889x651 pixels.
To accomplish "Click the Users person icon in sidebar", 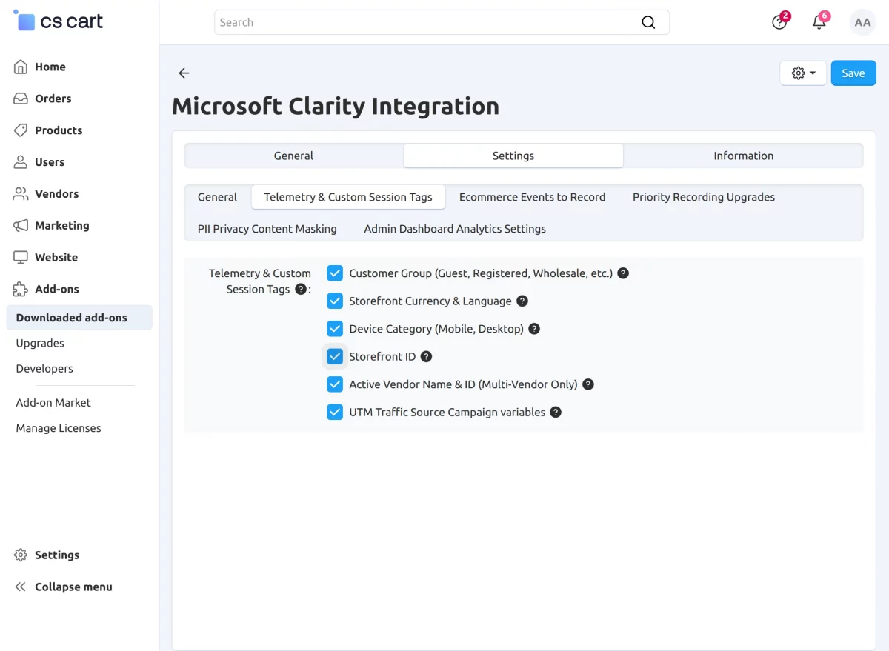I will [21, 162].
